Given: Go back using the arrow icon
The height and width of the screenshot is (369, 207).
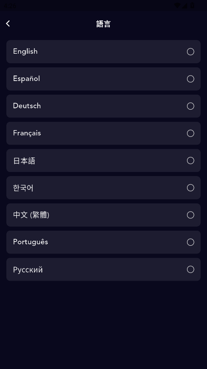Looking at the screenshot, I should (8, 24).
